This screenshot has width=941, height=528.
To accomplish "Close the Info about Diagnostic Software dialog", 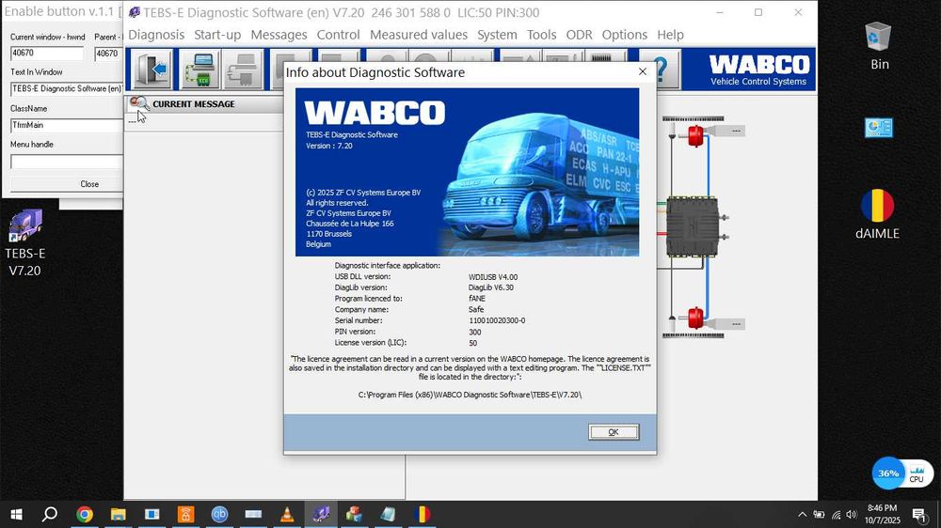I will (642, 71).
